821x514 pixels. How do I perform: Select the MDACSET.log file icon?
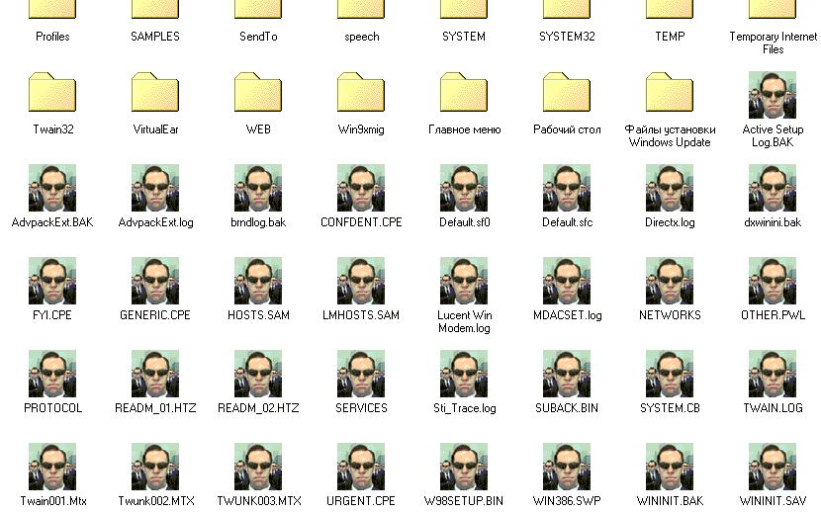tap(567, 281)
